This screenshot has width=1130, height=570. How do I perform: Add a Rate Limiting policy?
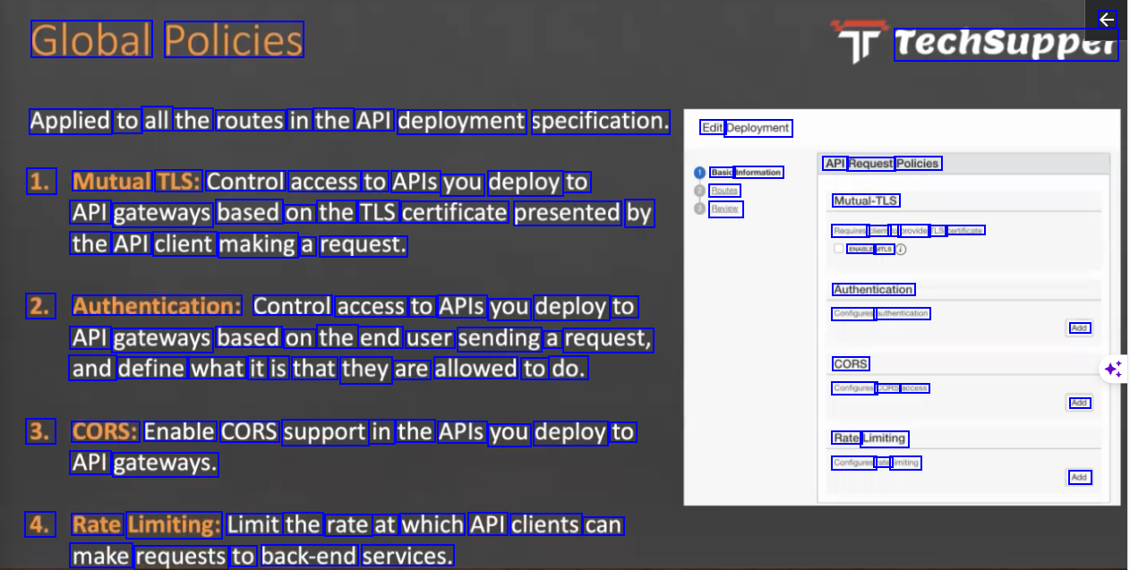pos(1079,477)
